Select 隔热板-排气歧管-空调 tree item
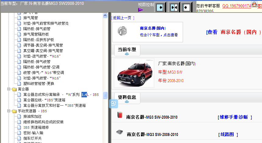 pyautogui.click(x=41, y=67)
